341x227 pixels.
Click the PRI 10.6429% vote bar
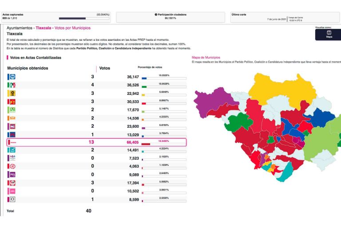click(164, 86)
